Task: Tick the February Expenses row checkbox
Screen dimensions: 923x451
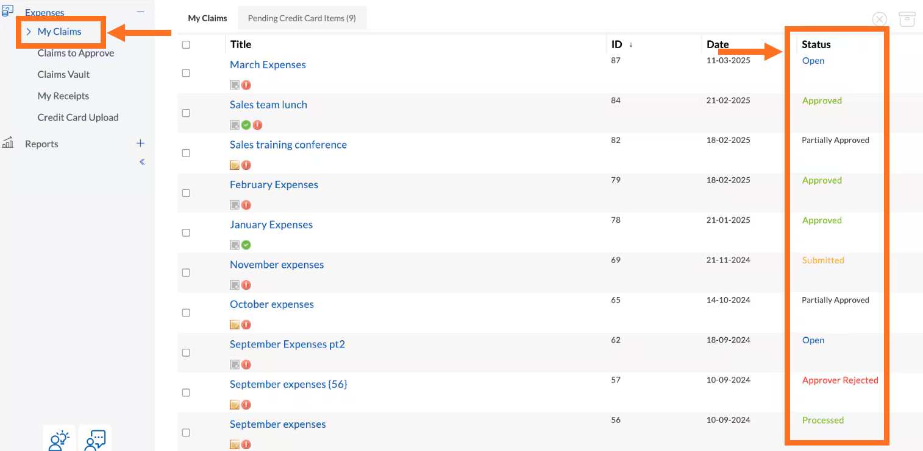Action: click(186, 193)
